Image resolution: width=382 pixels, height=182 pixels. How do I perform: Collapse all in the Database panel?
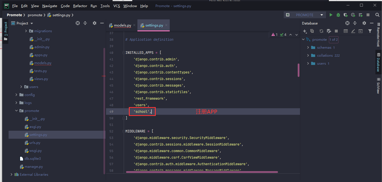click(x=355, y=23)
